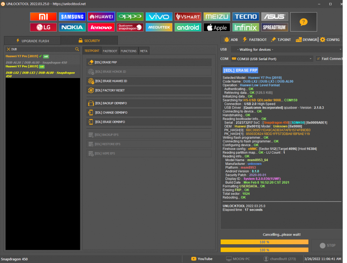Viewport: 347px width, 263px height.
Task: Run [EDL] FACTORY RESET
Action: pyautogui.click(x=149, y=91)
